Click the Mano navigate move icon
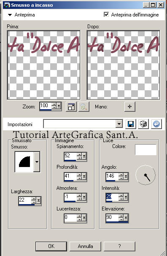The image size is (167, 256). click(x=129, y=107)
